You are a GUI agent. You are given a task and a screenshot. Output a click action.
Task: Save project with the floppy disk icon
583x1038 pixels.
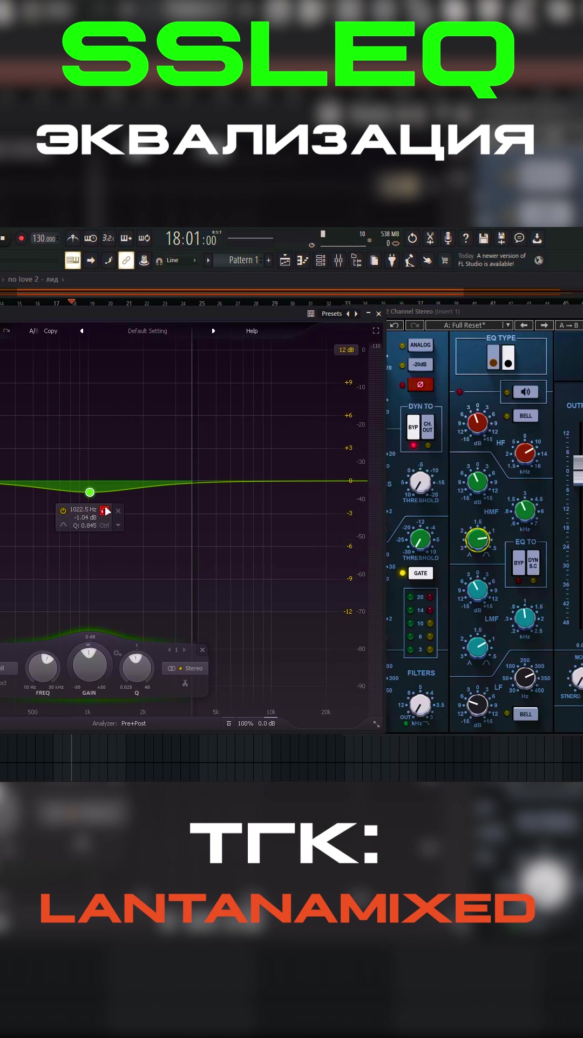pyautogui.click(x=484, y=238)
